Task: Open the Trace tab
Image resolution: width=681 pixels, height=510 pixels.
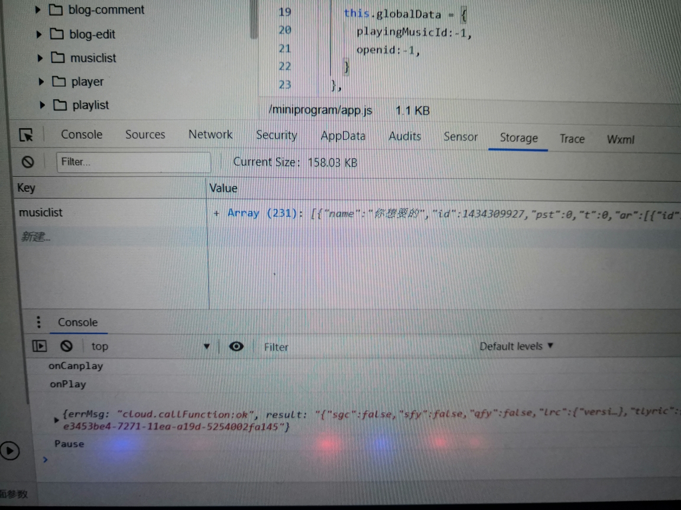Action: (572, 139)
